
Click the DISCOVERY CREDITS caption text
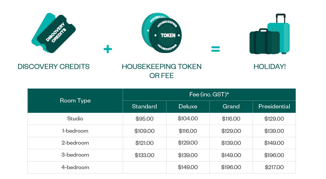(x=54, y=67)
